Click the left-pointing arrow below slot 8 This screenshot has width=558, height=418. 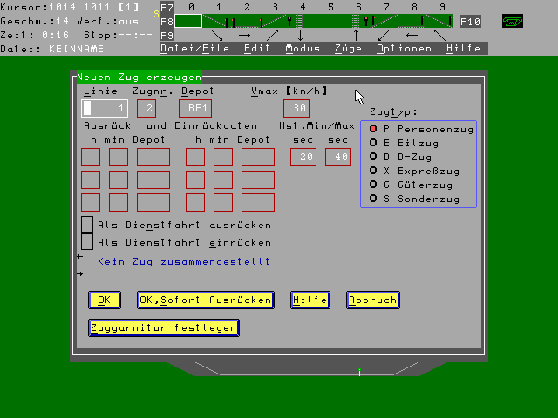[412, 36]
